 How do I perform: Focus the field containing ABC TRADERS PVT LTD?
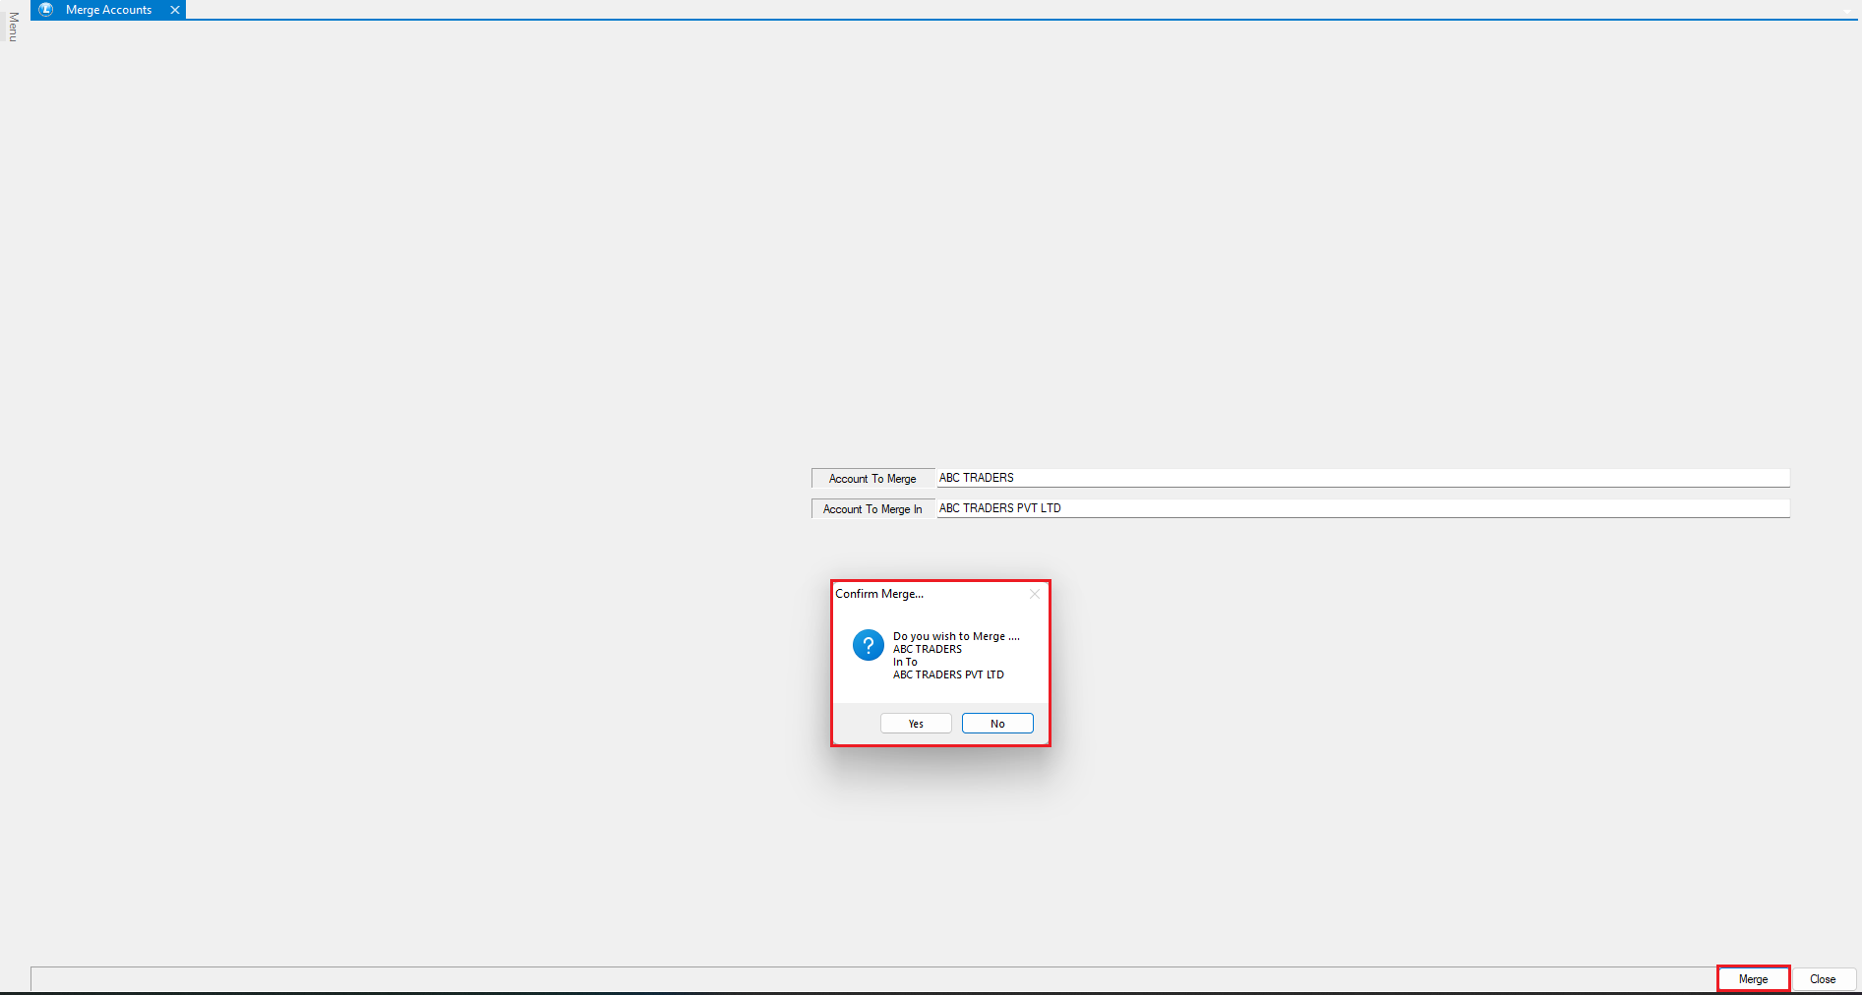1362,508
